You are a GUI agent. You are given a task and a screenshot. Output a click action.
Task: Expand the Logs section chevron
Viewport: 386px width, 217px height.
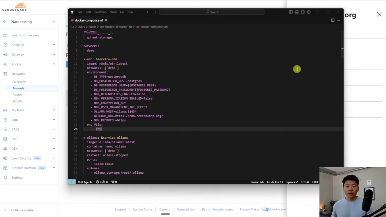(x=54, y=120)
